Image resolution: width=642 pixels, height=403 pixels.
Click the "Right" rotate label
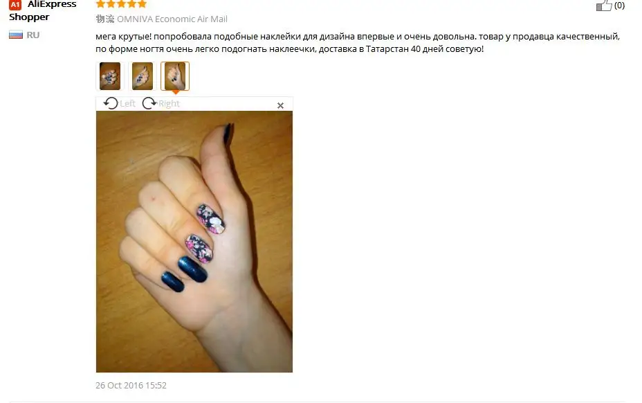coord(169,103)
